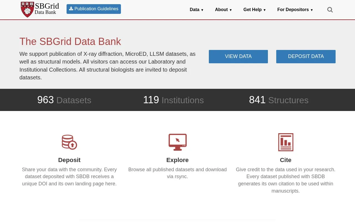355x222 pixels.
Task: Select the 841 Structures statistic
Action: pos(279,100)
